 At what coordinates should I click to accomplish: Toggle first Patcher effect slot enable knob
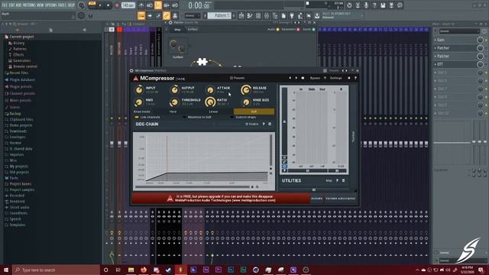[x=480, y=48]
